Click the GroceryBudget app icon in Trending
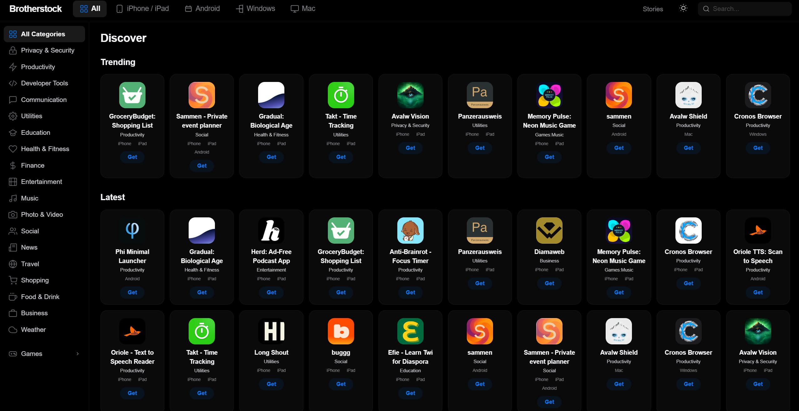 [132, 95]
